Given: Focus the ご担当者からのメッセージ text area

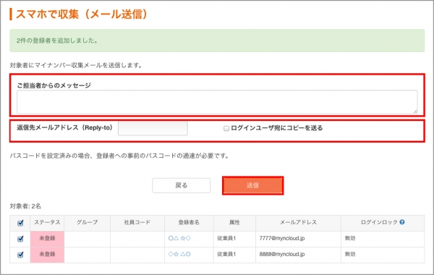Looking at the screenshot, I should (x=217, y=101).
